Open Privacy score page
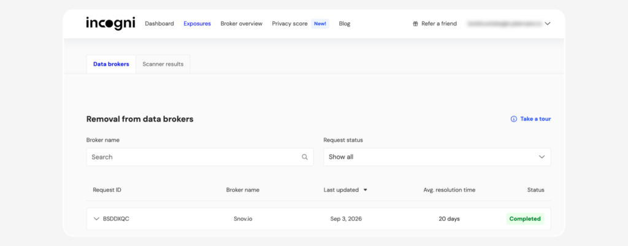This screenshot has width=628, height=246. click(x=289, y=24)
